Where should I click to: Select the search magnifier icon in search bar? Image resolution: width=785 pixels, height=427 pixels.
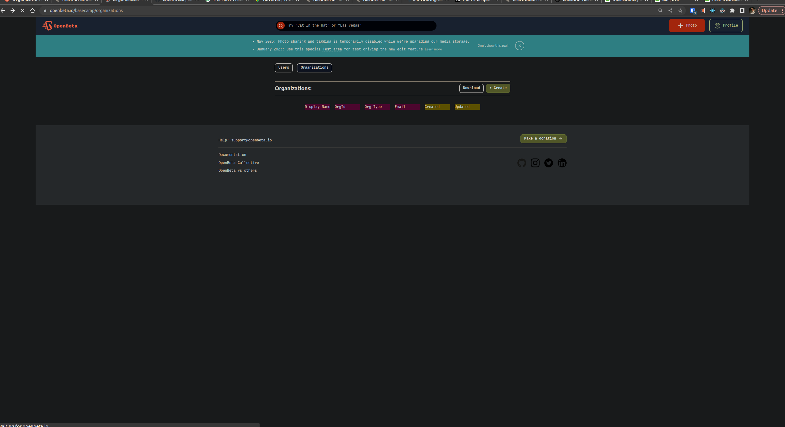(x=280, y=25)
